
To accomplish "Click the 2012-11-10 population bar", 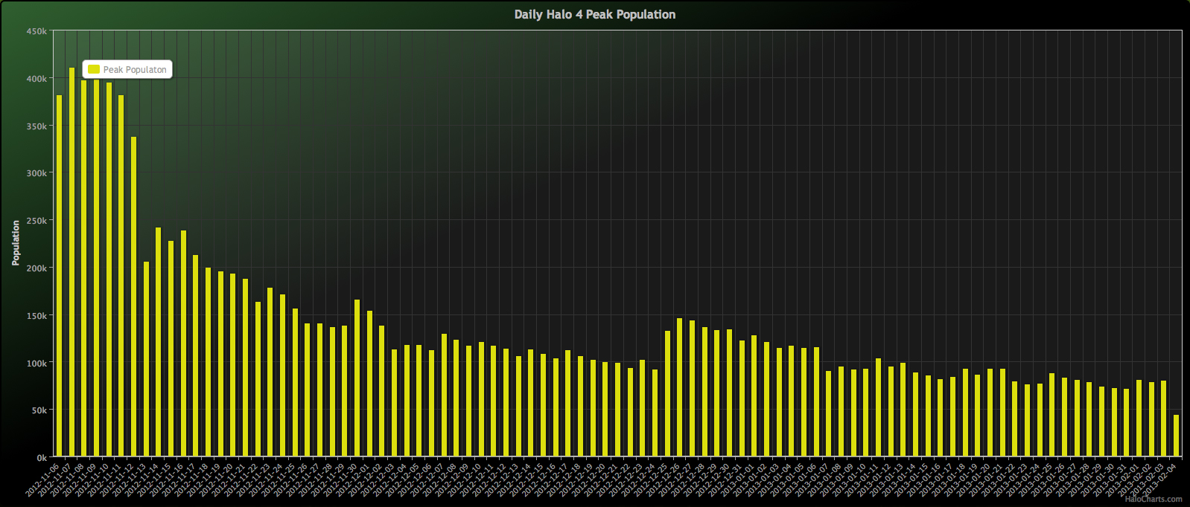I will tap(109, 269).
